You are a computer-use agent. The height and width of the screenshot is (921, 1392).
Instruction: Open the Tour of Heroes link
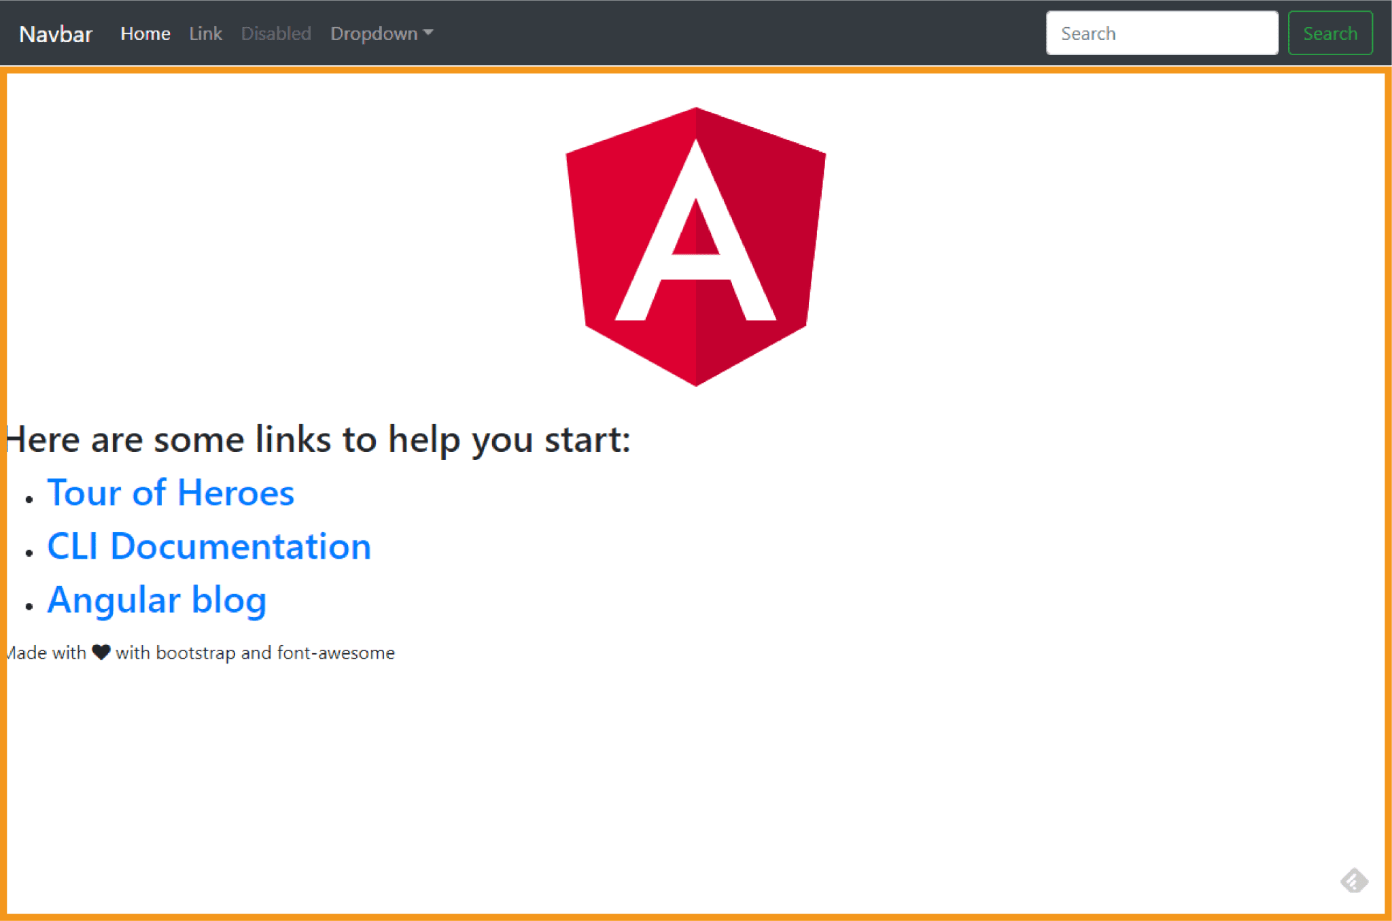pyautogui.click(x=170, y=492)
